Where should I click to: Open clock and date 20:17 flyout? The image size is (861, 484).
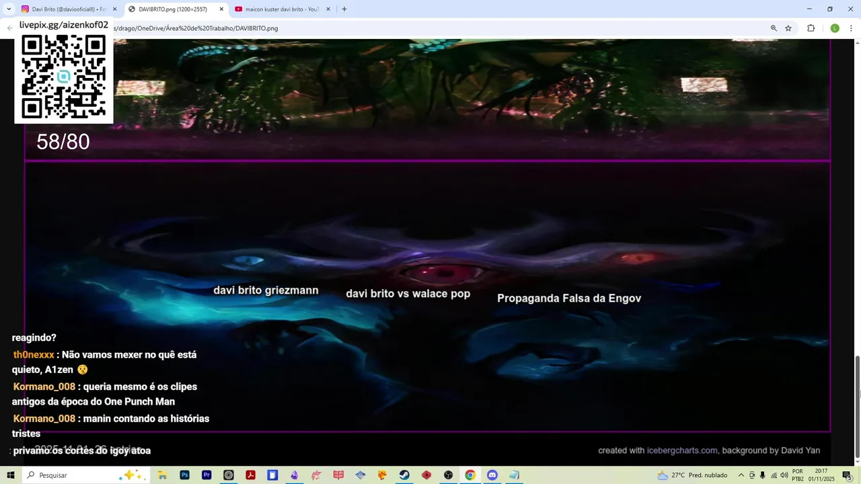821,475
